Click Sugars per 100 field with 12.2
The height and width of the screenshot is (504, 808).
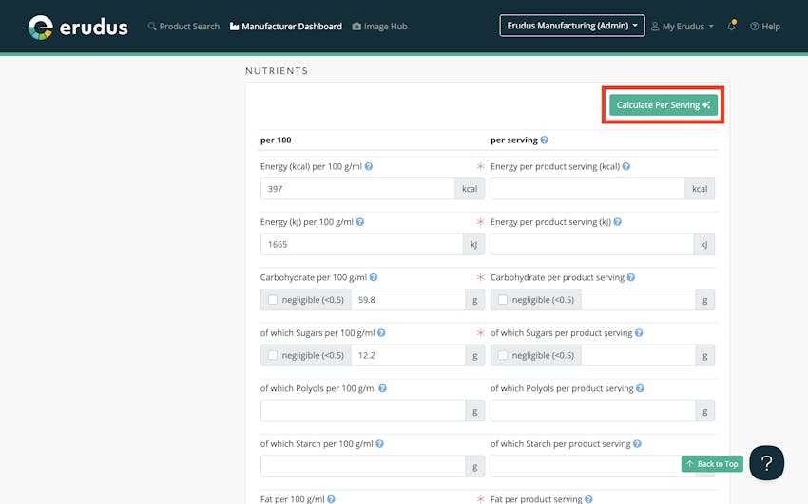[x=408, y=355]
